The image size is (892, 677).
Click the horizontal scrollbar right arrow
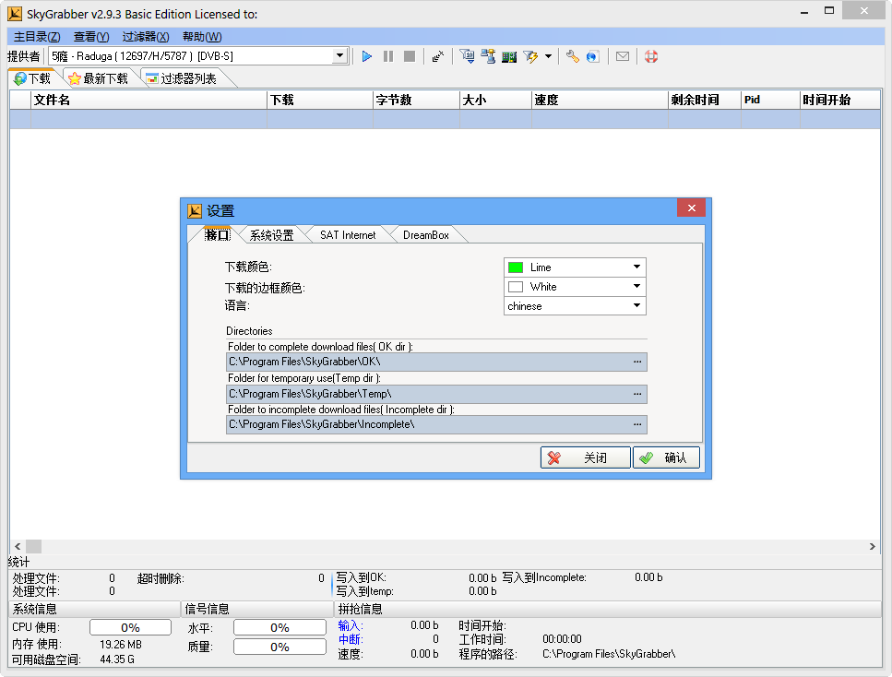coord(873,546)
